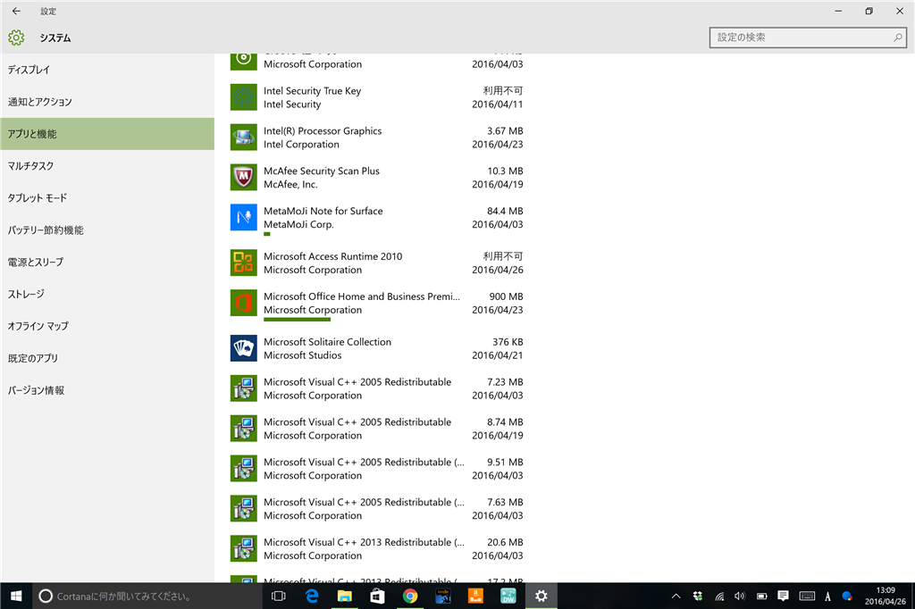Open the Windows Store taskbar icon
Screen dimensions: 915x609
point(377,596)
